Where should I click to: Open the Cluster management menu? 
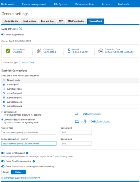(35, 4)
